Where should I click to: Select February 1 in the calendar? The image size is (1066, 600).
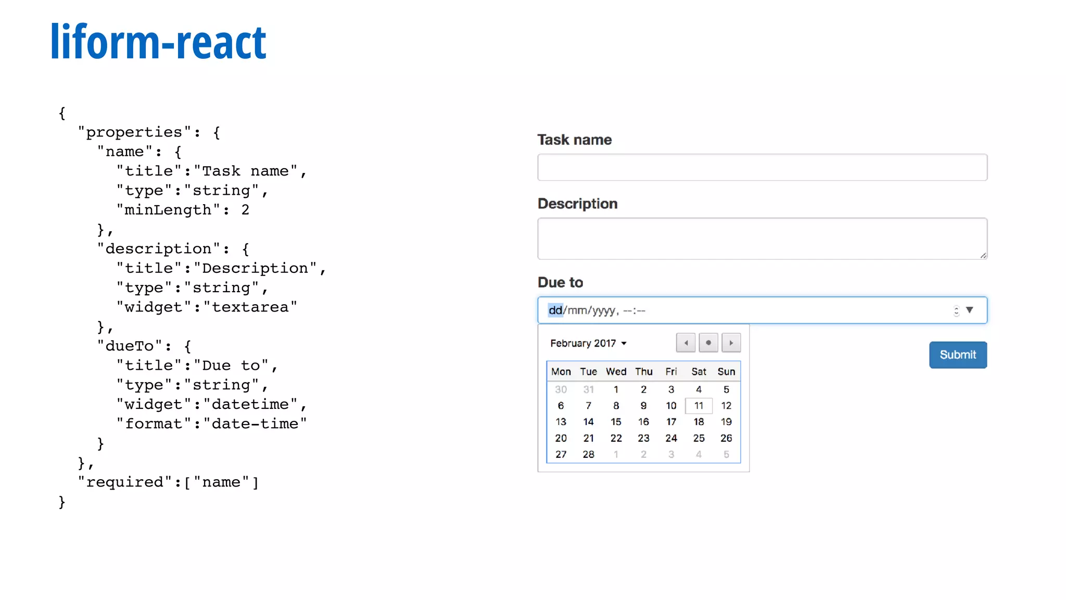point(616,390)
